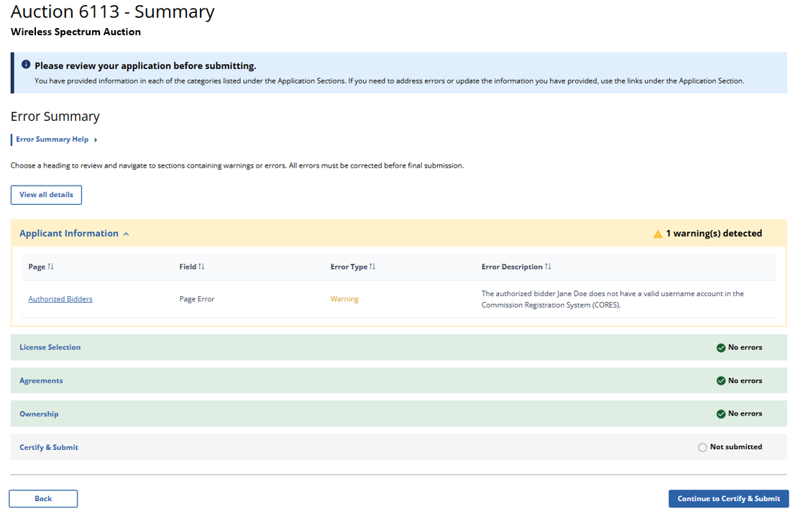Click the yellow warning triangle icon
Screen dimensions: 798x514
(x=657, y=234)
